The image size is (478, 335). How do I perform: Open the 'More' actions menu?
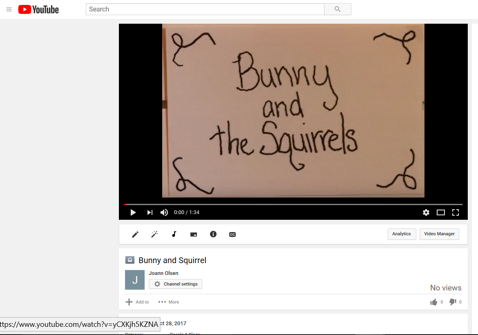coord(168,301)
